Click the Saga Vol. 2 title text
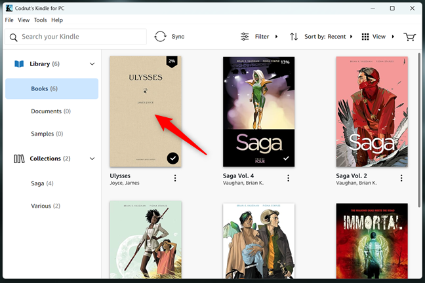The width and height of the screenshot is (425, 283). pyautogui.click(x=352, y=176)
